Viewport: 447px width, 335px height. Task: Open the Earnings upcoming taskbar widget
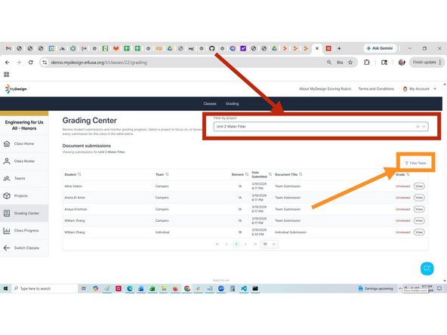tap(375, 288)
